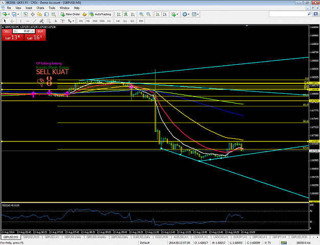Select the equidistant channel tool
Screen dimensions: 320x245
tap(41, 21)
